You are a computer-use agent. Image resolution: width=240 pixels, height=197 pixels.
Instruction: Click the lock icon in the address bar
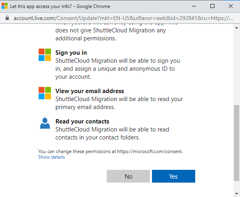[x=7, y=18]
